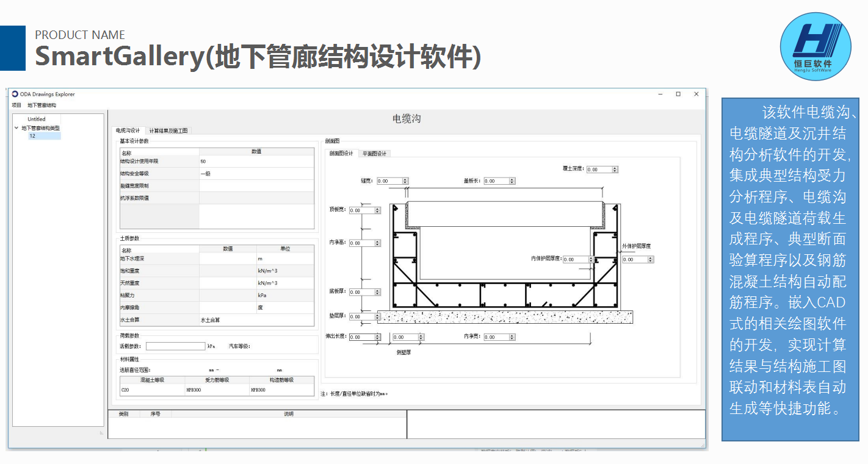Collapse the 地下管廊结构类型 tree node
Viewport: 868px width, 464px height.
click(16, 128)
